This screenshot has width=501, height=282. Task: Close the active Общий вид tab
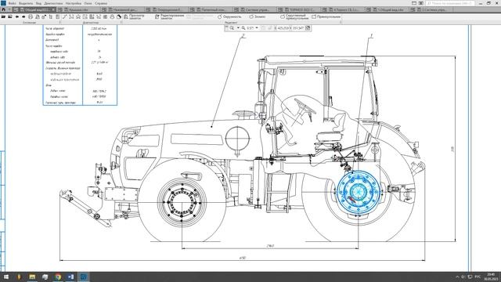[53, 9]
